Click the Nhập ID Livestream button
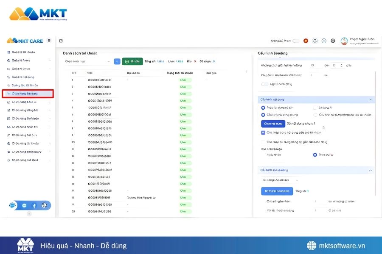This screenshot has width=382, height=254. (x=277, y=191)
